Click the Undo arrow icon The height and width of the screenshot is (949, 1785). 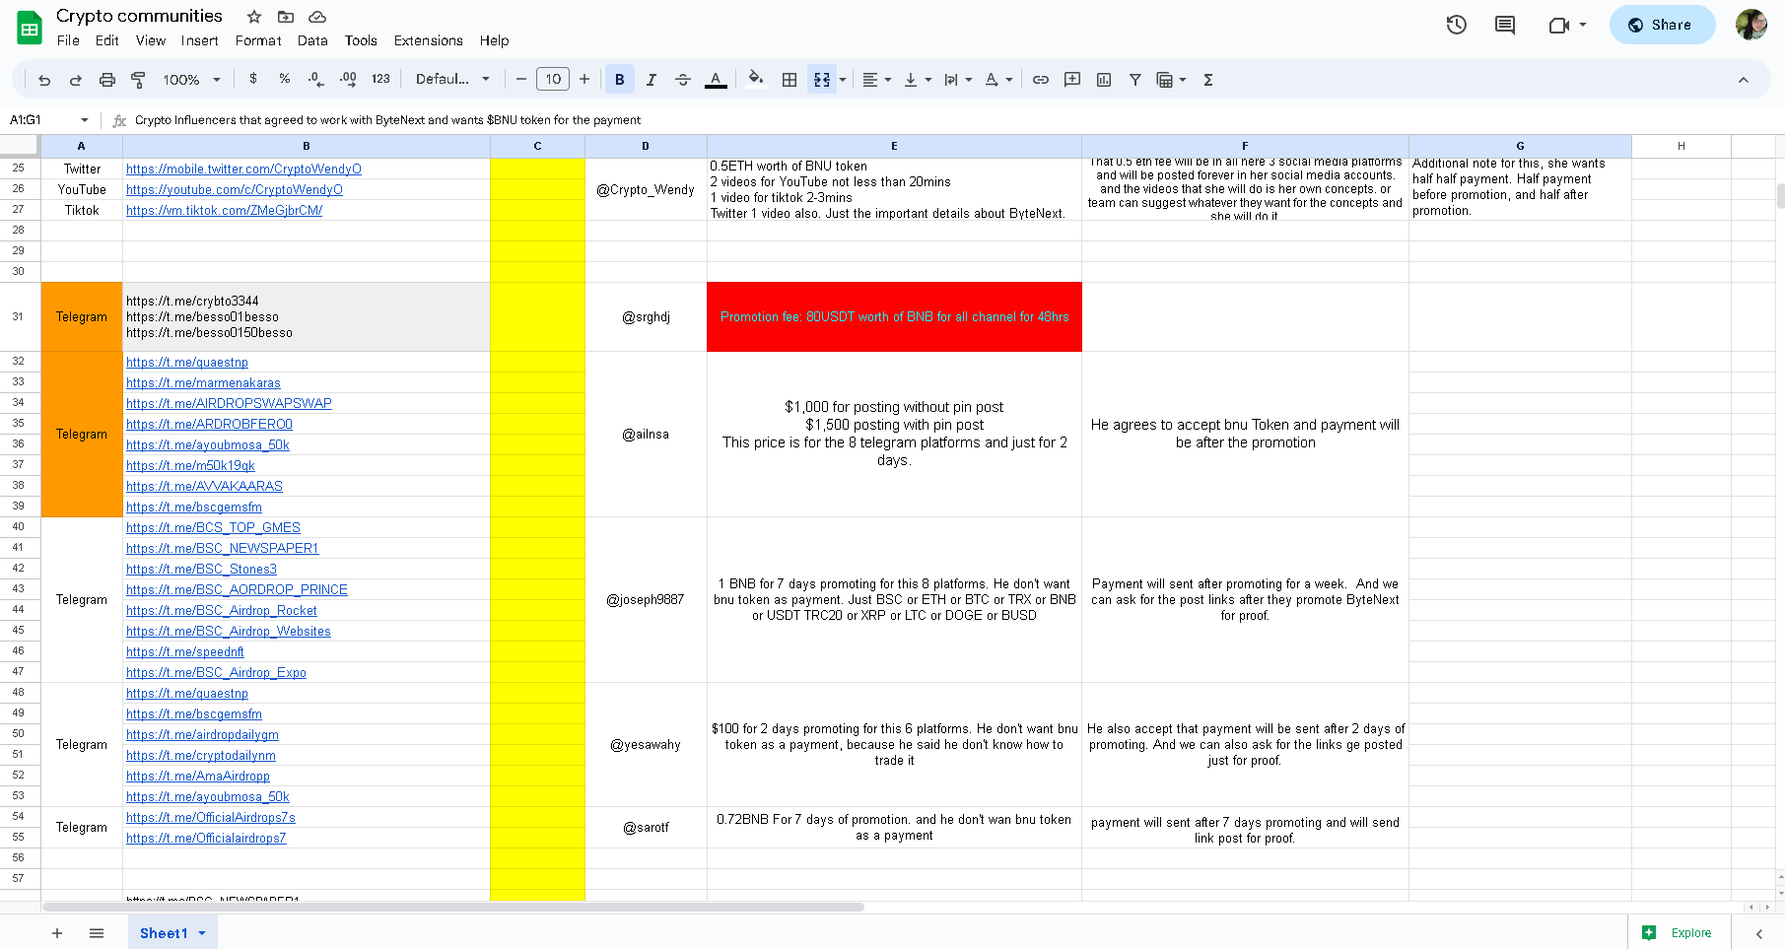click(x=44, y=80)
